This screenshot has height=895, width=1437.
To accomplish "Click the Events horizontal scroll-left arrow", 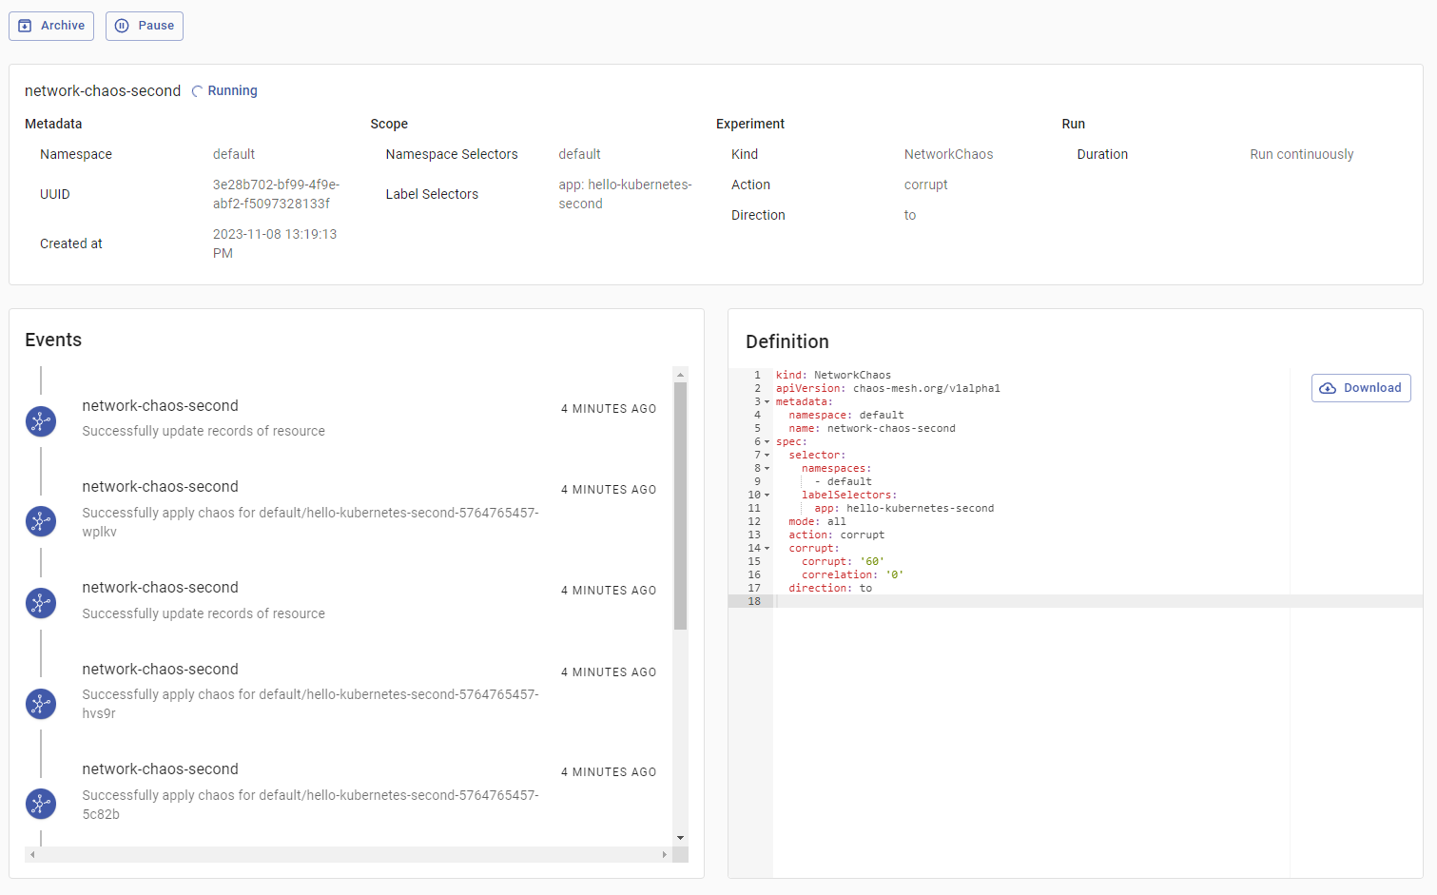I will tap(32, 855).
